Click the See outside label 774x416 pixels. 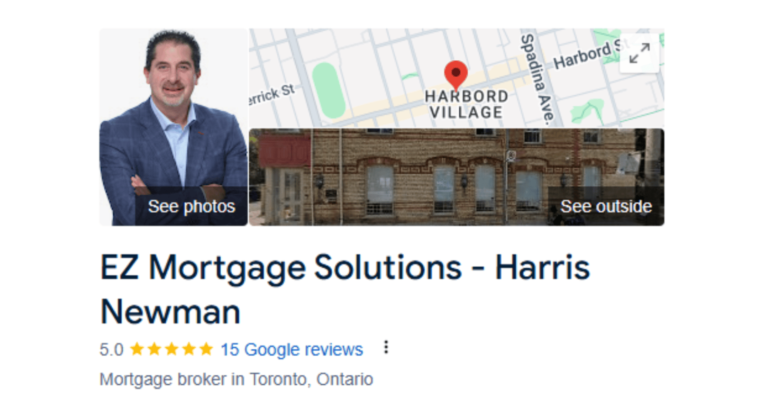606,206
